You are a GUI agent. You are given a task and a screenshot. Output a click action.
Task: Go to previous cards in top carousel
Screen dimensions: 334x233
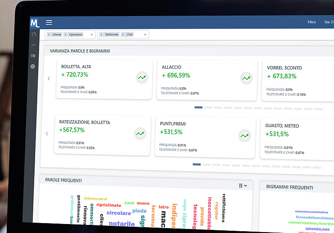pos(49,79)
